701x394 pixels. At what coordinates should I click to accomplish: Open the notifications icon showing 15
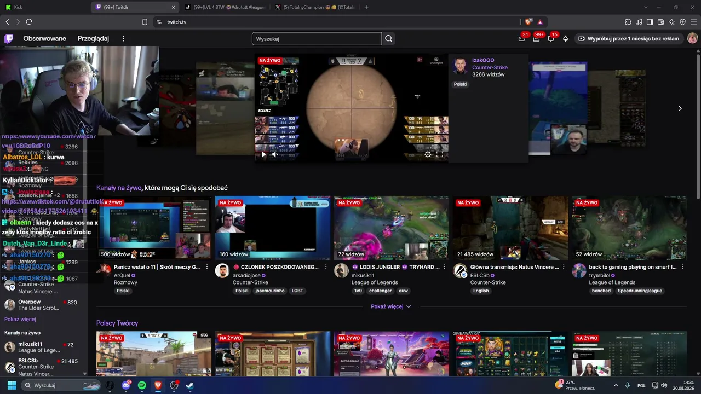click(x=551, y=38)
